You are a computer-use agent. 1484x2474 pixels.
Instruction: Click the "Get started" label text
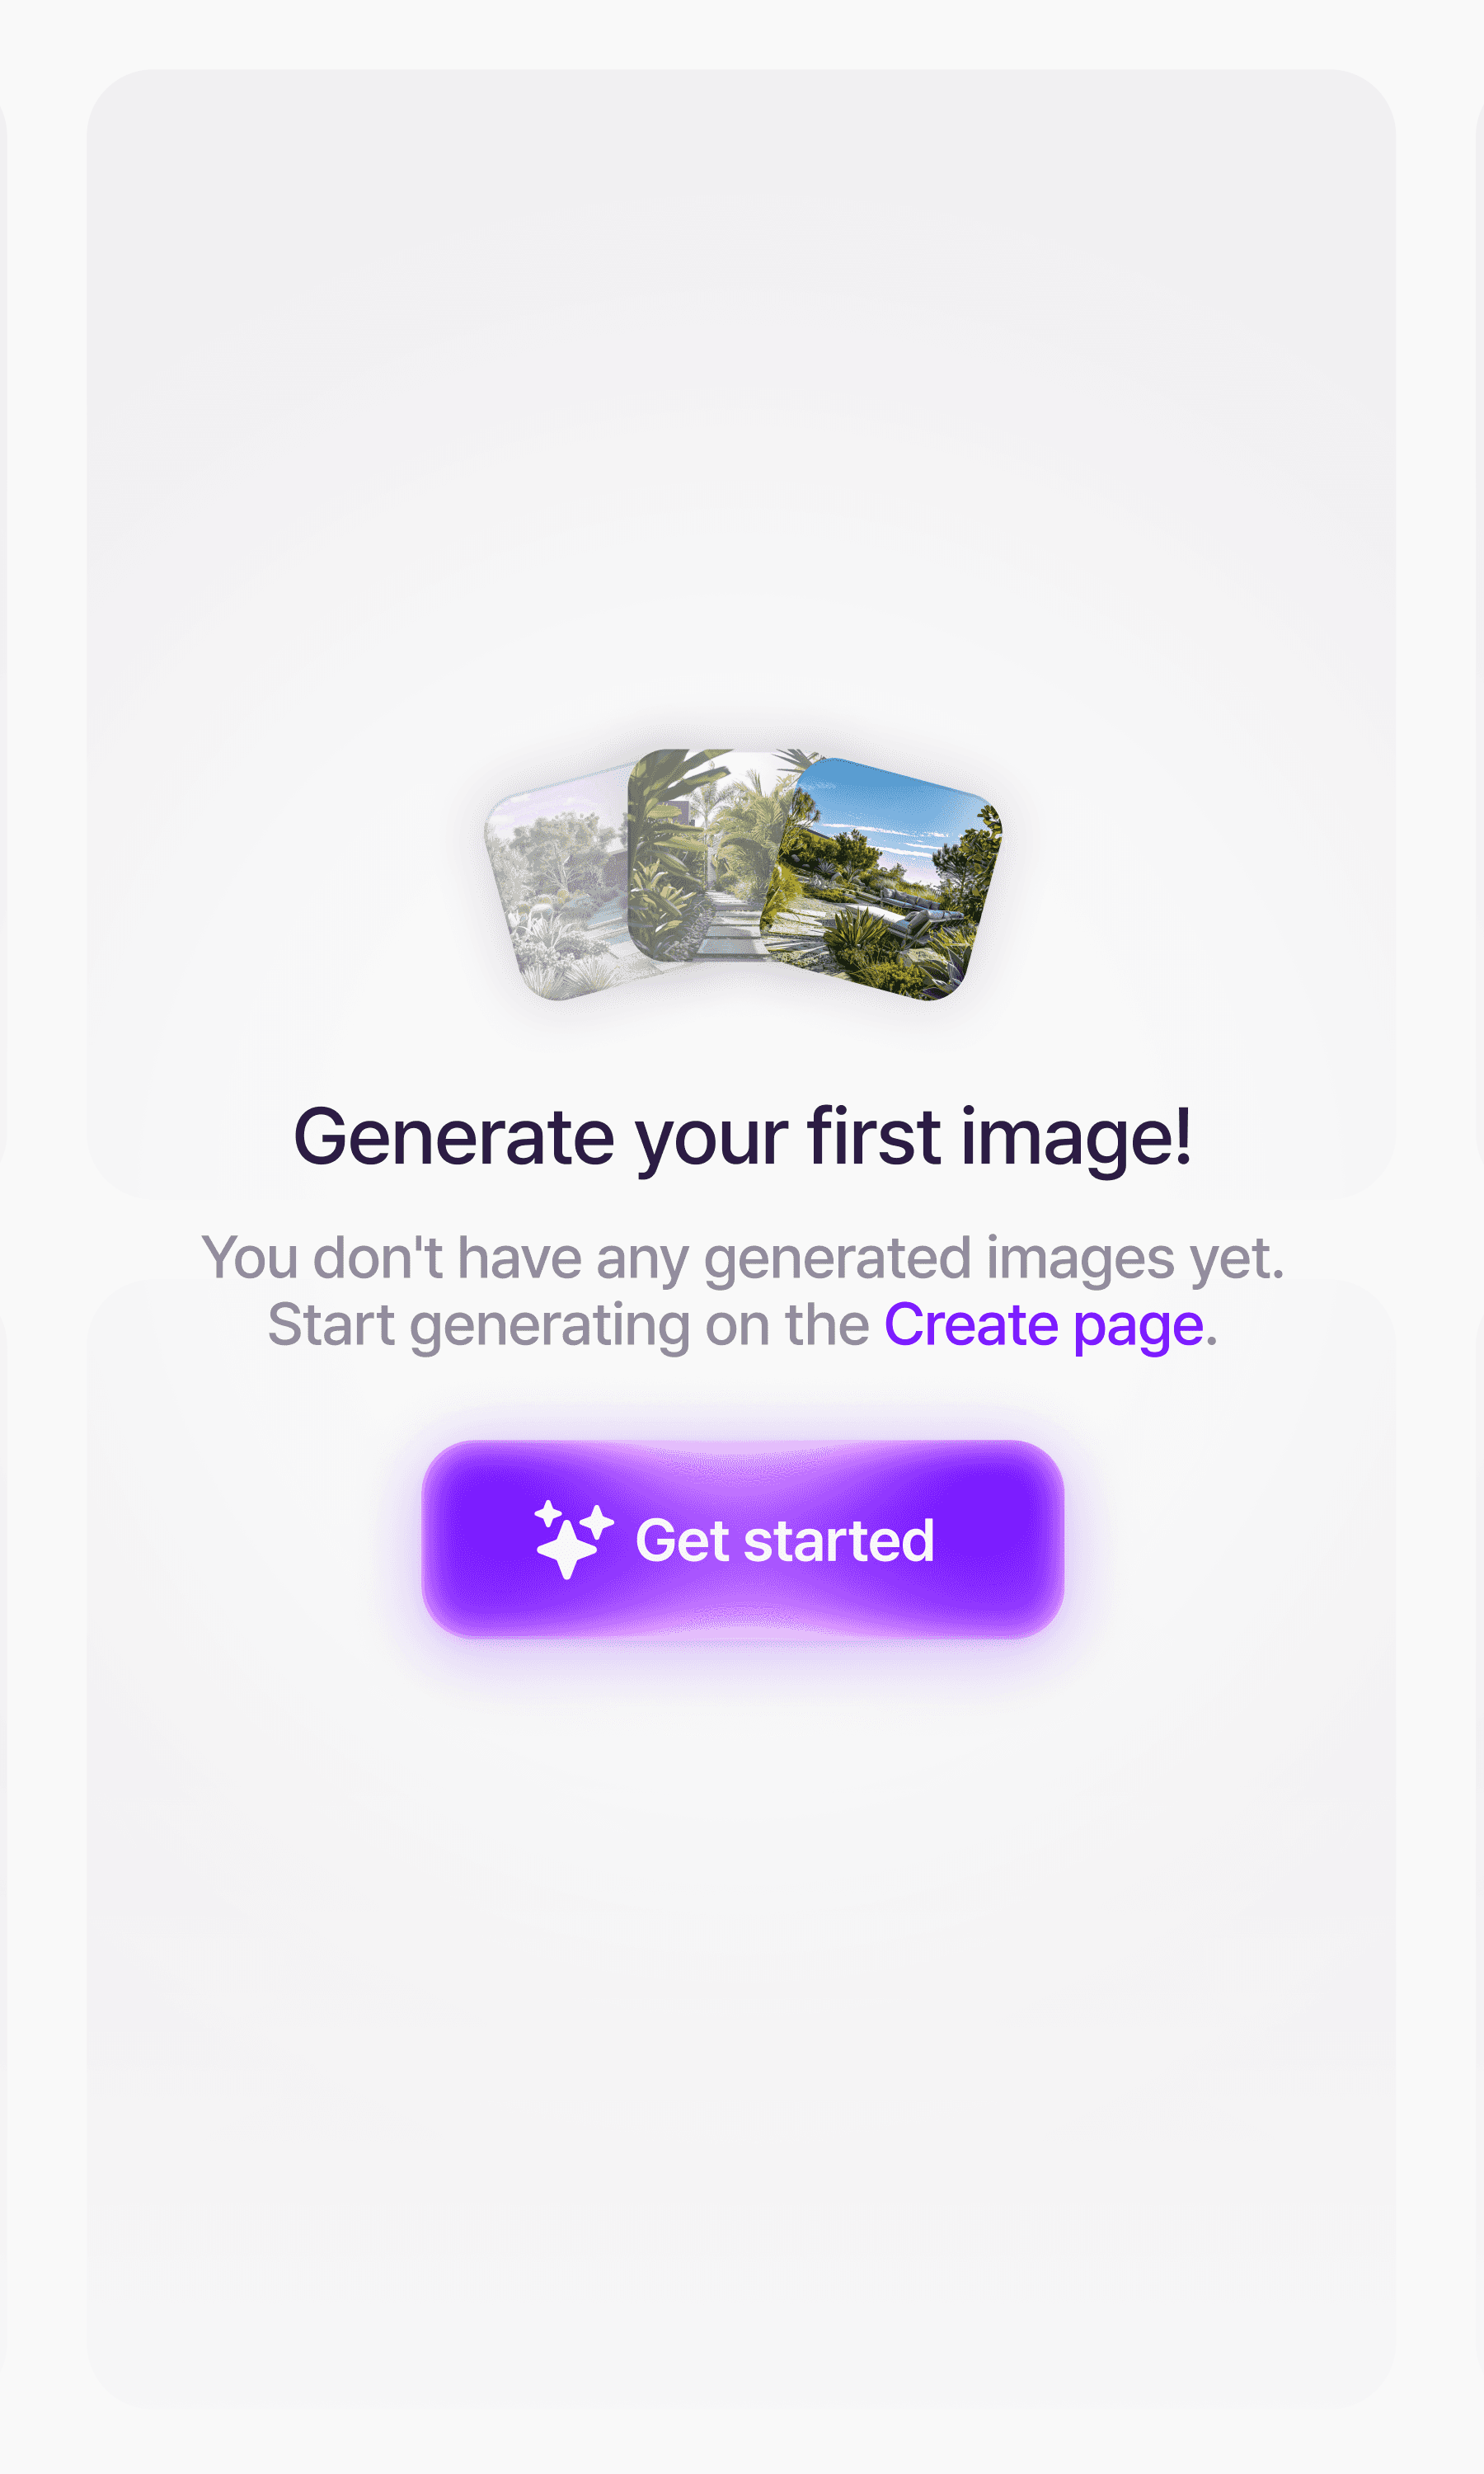(x=785, y=1540)
